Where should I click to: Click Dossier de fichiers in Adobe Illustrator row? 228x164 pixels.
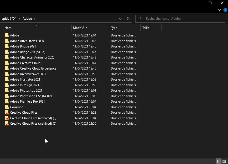pyautogui.click(x=123, y=80)
